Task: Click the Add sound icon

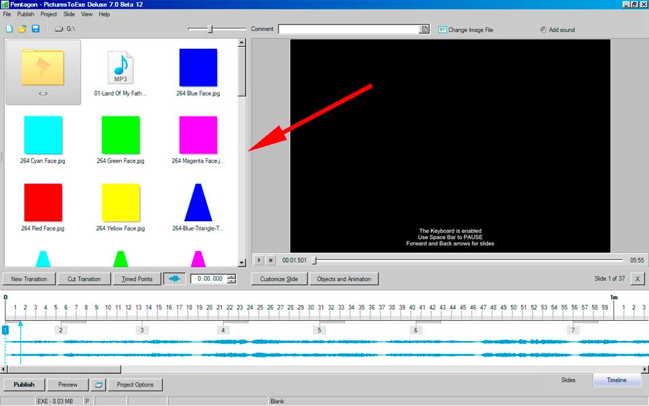Action: 543,30
